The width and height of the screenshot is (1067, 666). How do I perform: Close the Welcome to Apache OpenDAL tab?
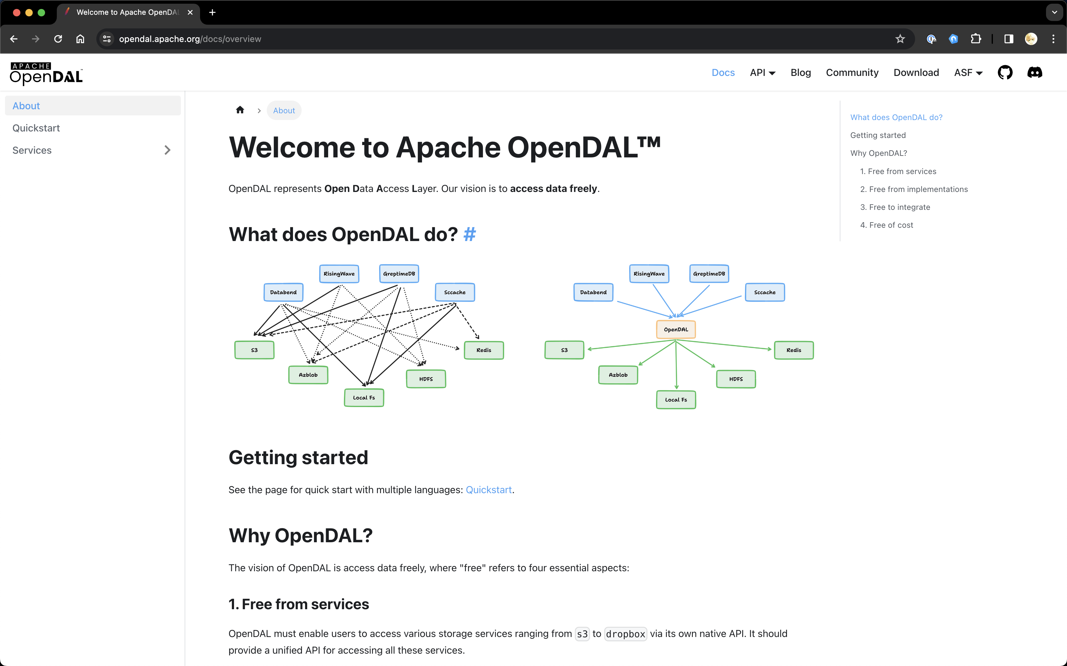click(x=190, y=12)
